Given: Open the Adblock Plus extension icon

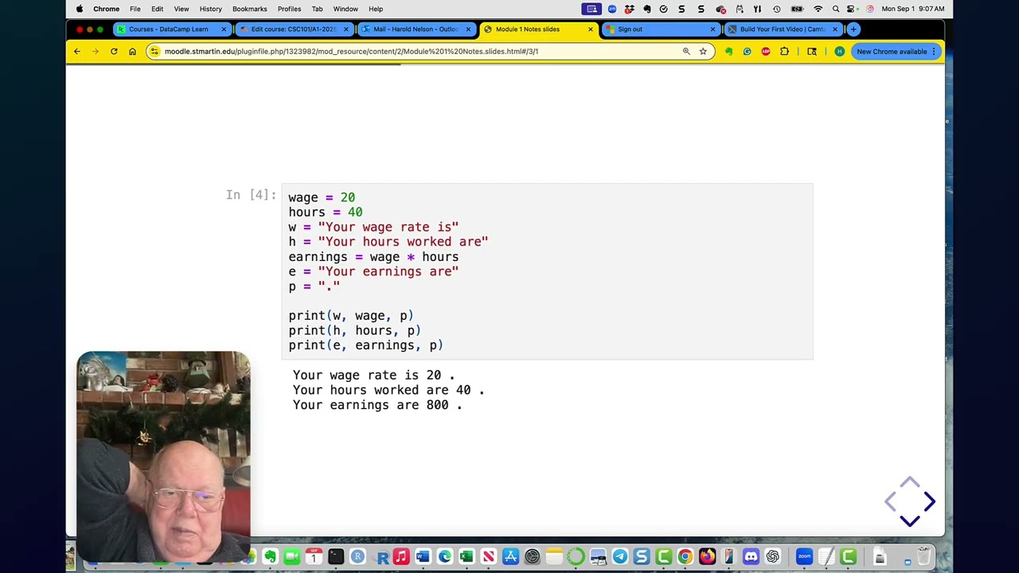Looking at the screenshot, I should 766,51.
